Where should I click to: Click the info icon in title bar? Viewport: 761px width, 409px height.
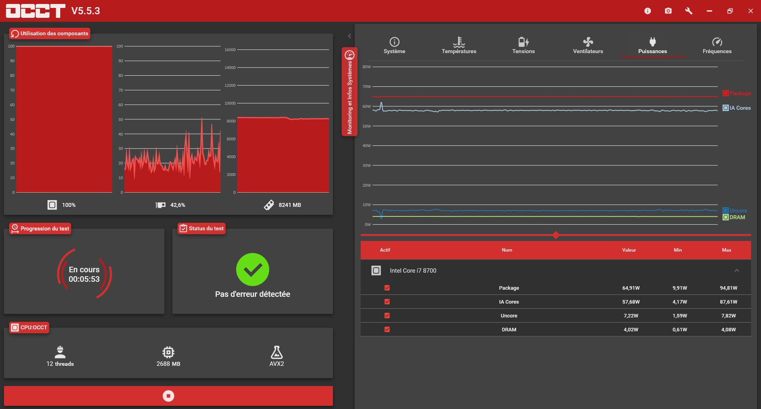pos(648,11)
